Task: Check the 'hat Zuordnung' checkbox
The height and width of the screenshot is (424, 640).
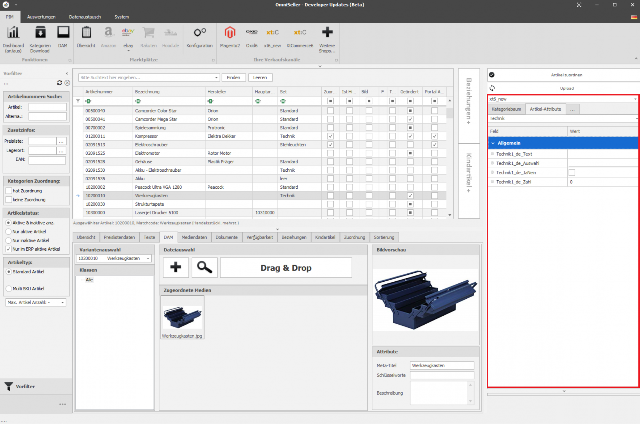Action: 9,191
